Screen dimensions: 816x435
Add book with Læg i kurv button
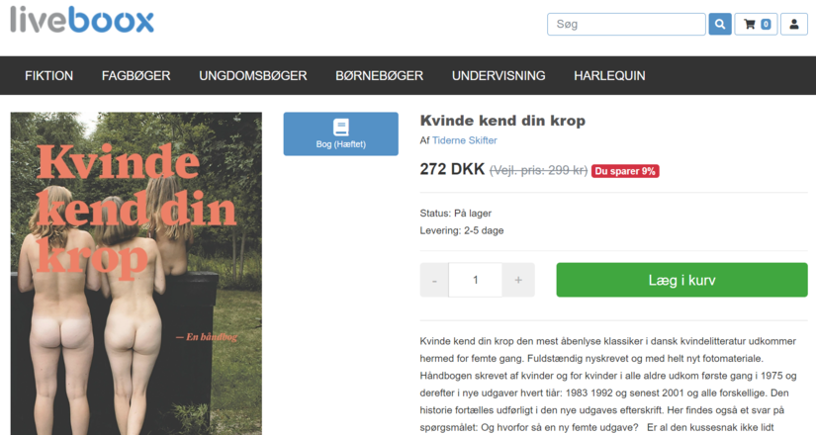(681, 280)
